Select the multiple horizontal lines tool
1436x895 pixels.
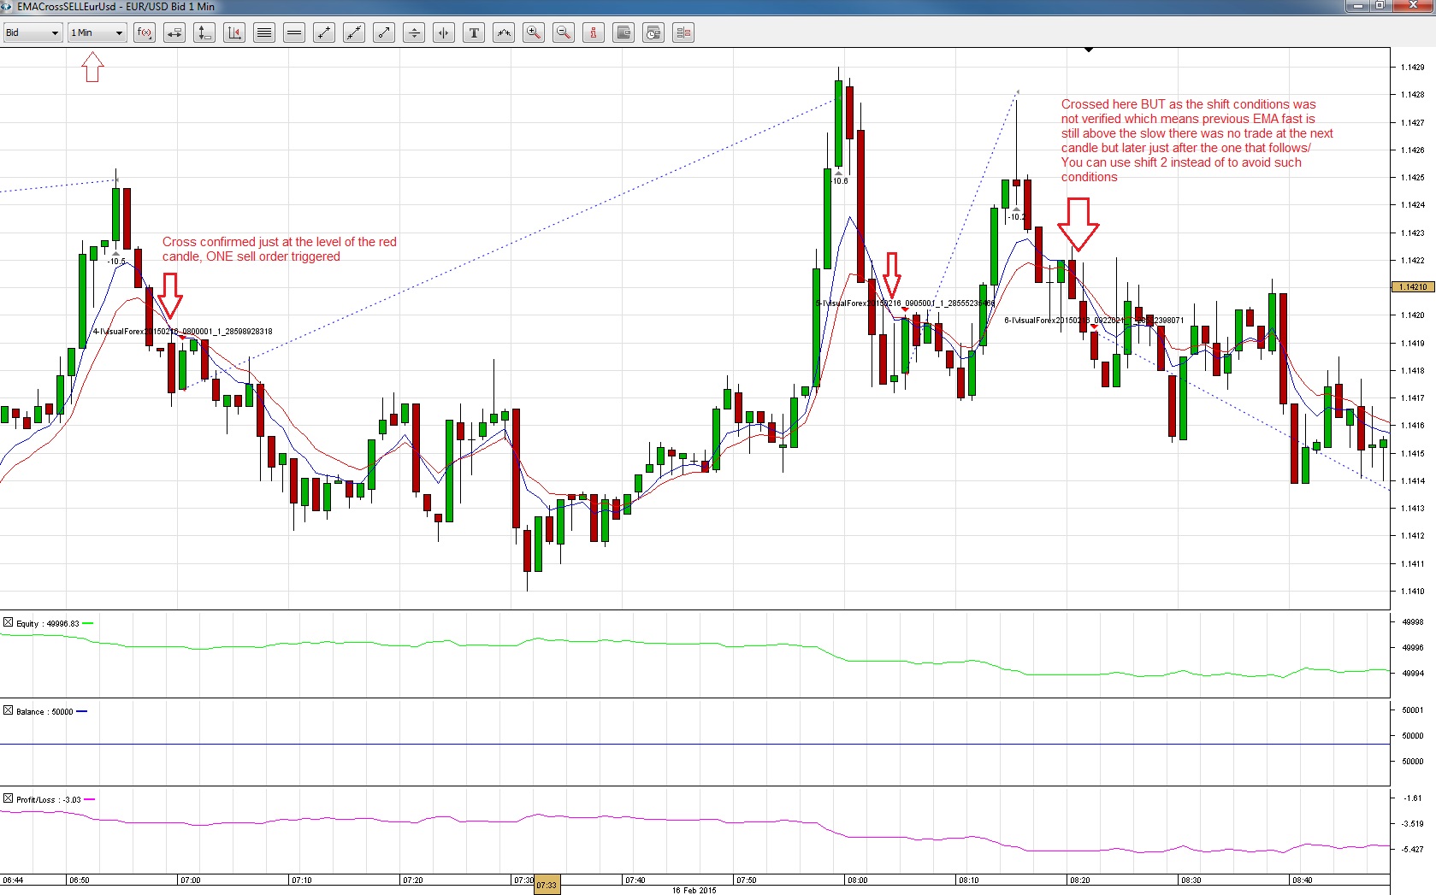(264, 32)
